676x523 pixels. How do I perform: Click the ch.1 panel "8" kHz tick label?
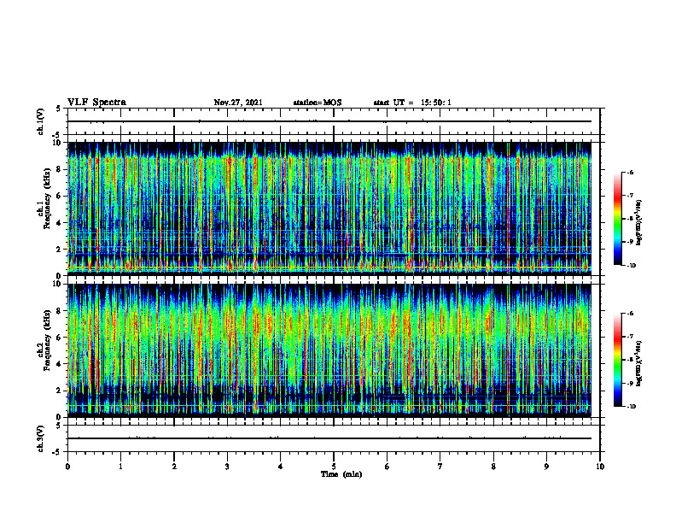point(60,169)
